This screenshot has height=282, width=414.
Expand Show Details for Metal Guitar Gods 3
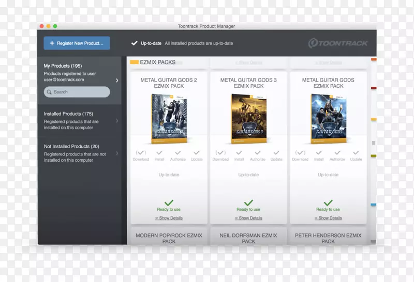point(248,218)
